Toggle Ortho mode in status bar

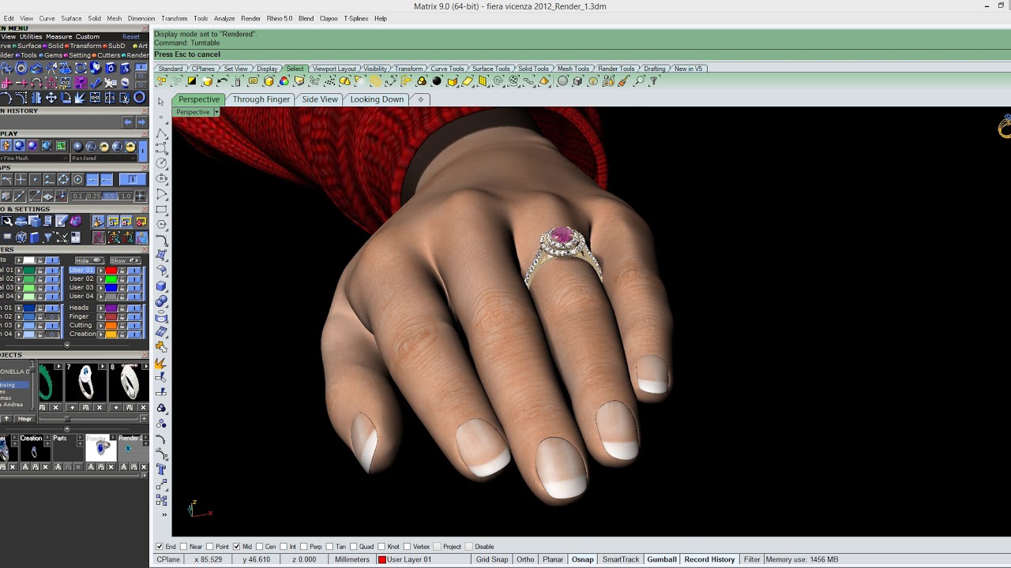(x=525, y=559)
